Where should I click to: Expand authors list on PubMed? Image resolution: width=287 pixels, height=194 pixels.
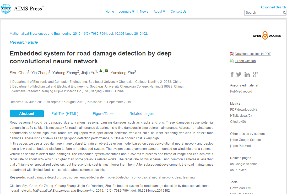[x=232, y=146]
